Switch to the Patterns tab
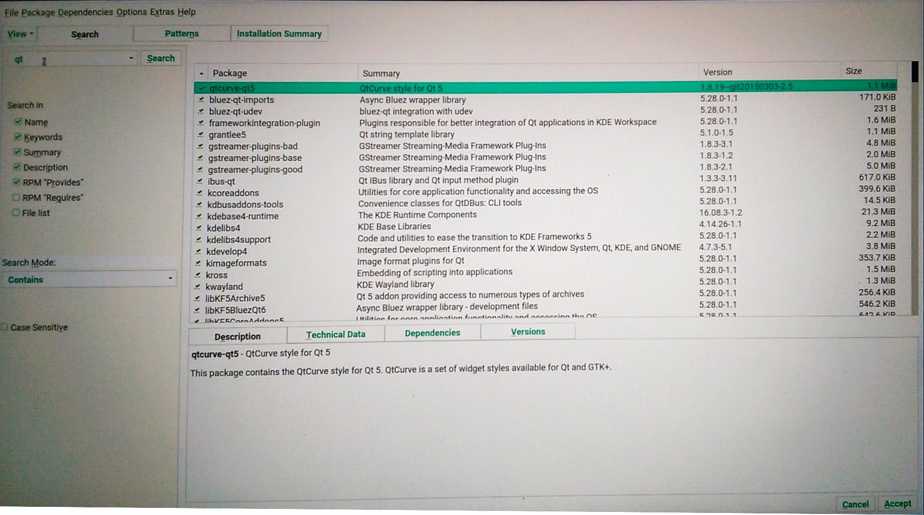The image size is (924, 515). tap(182, 34)
